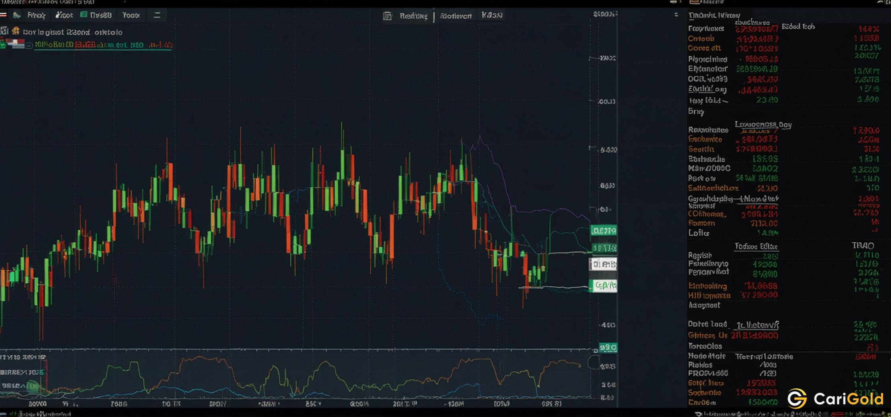Viewport: 891px width, 417px height.
Task: Click the green square icon in the top toolbar
Action: 84,15
